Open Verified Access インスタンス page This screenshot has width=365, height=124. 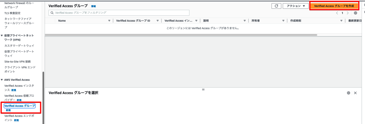point(19,88)
